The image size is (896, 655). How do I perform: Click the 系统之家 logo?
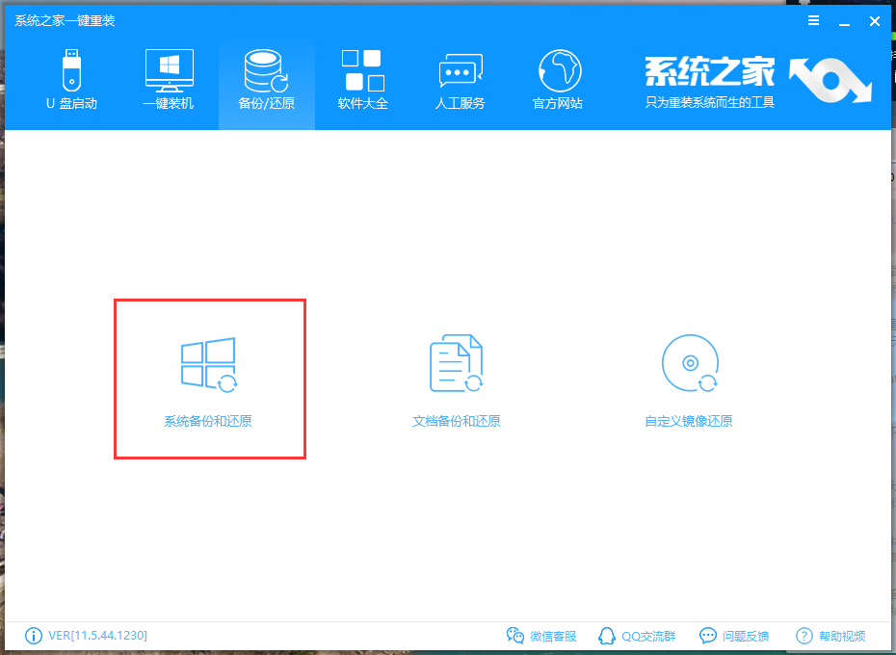(710, 72)
